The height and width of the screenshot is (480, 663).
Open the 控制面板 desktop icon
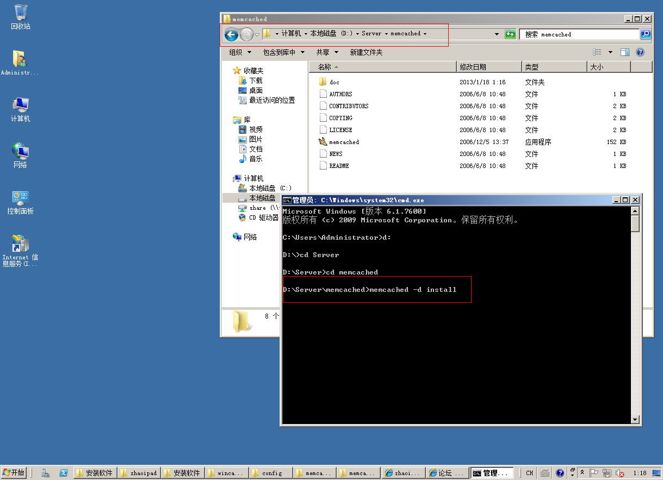21,202
